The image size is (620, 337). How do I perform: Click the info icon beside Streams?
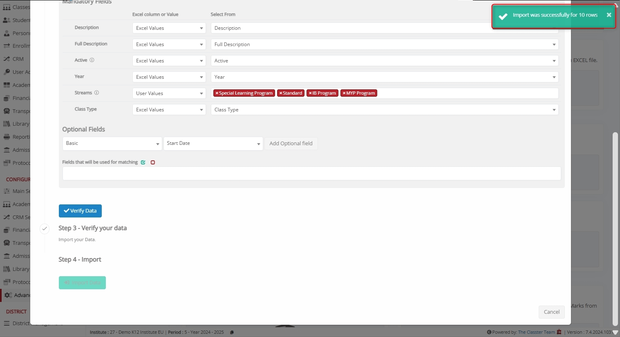tap(96, 93)
